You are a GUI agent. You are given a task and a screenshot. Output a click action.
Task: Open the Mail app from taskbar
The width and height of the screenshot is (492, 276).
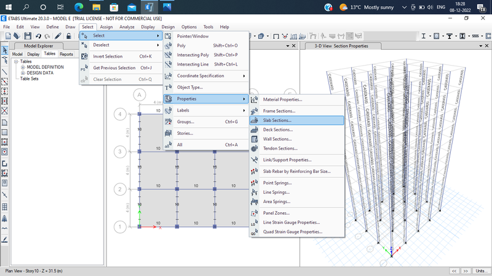(x=132, y=7)
